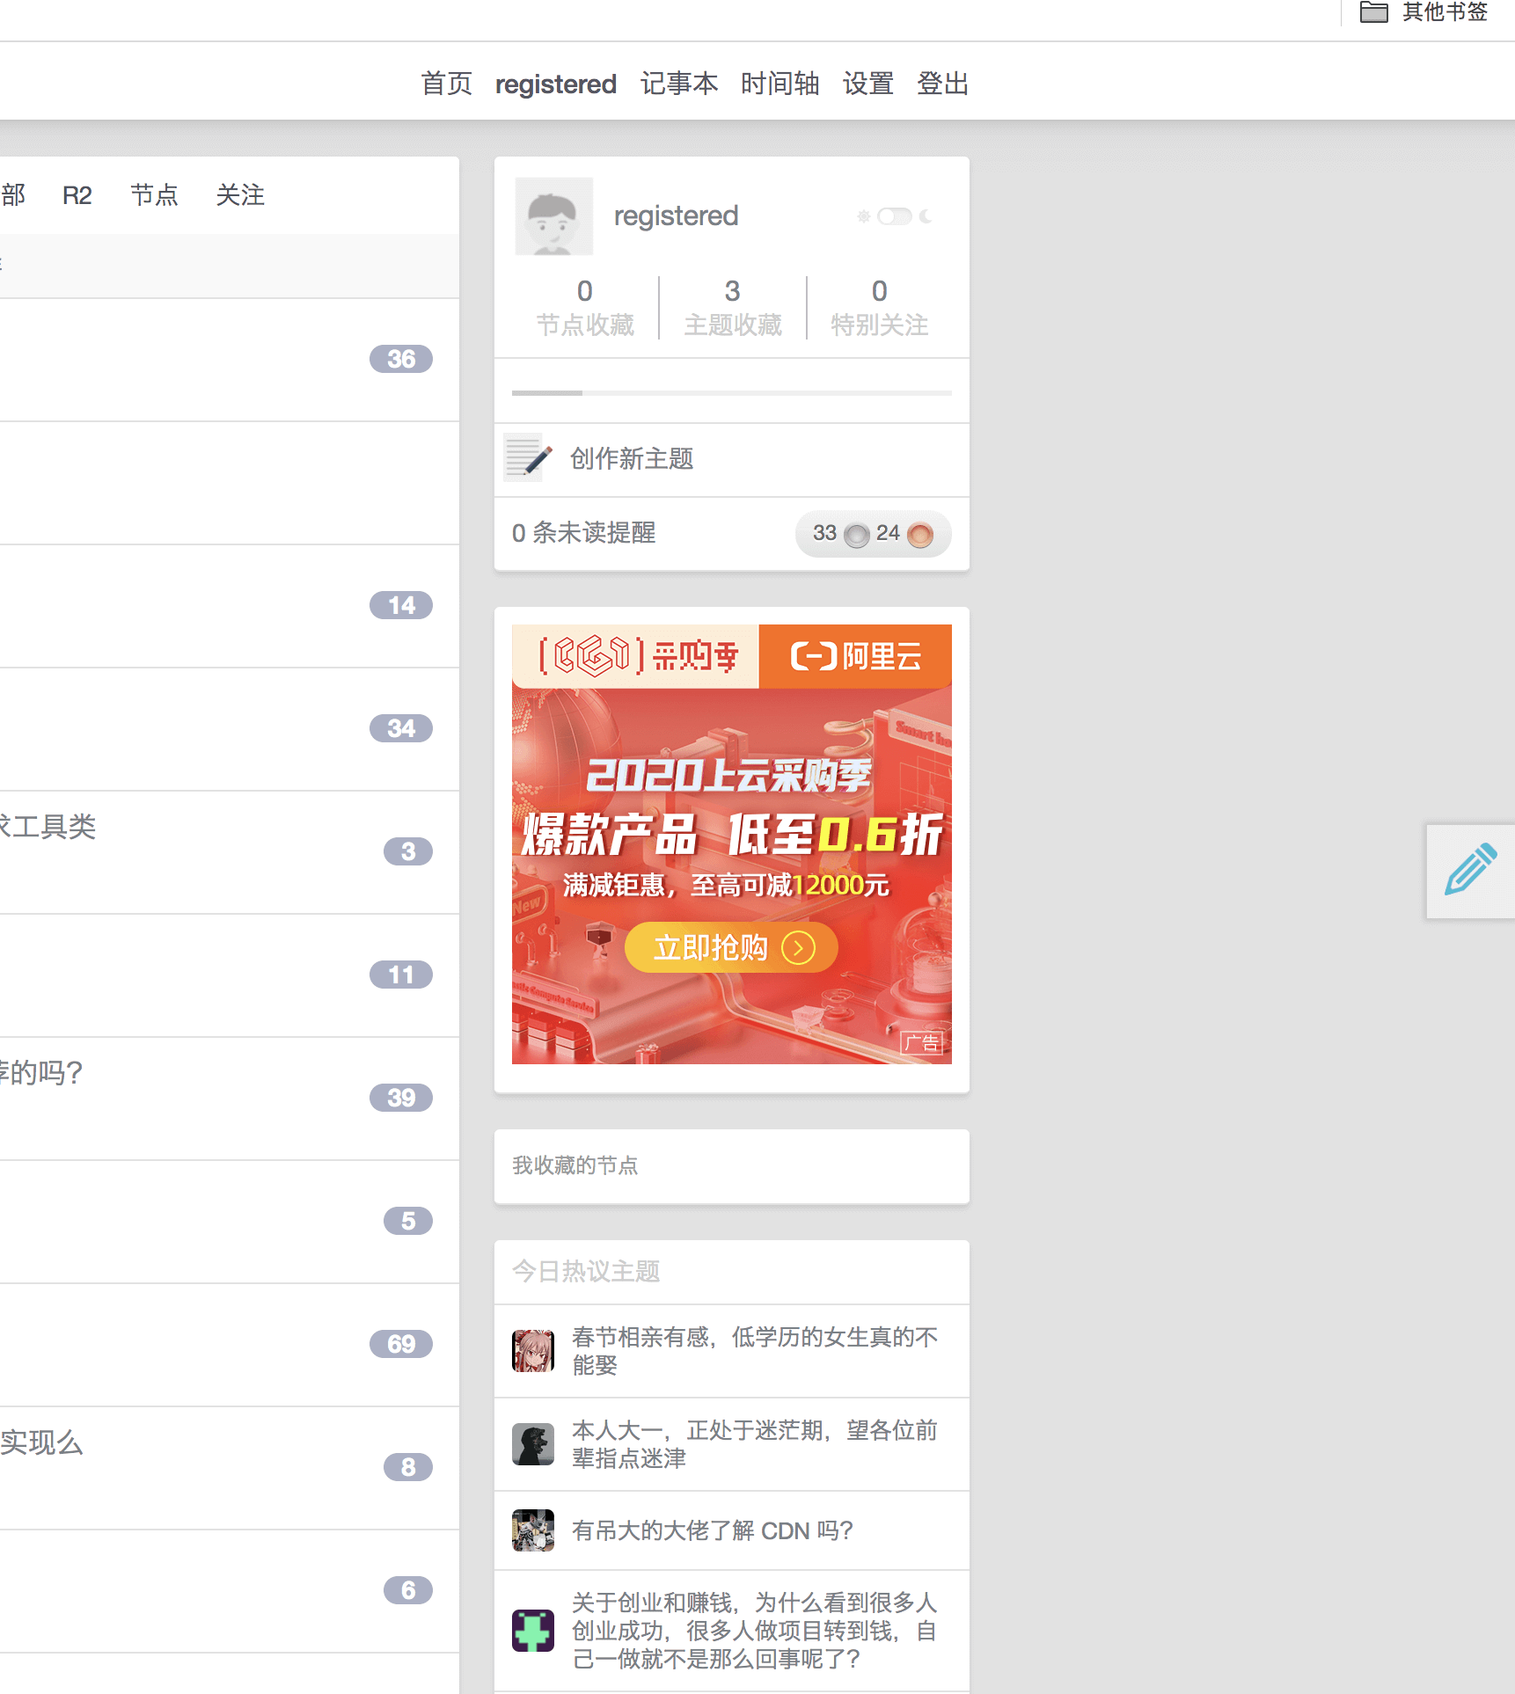Screen dimensions: 1515x1694
Task: Open the 33 24 coin balance
Action: click(873, 534)
